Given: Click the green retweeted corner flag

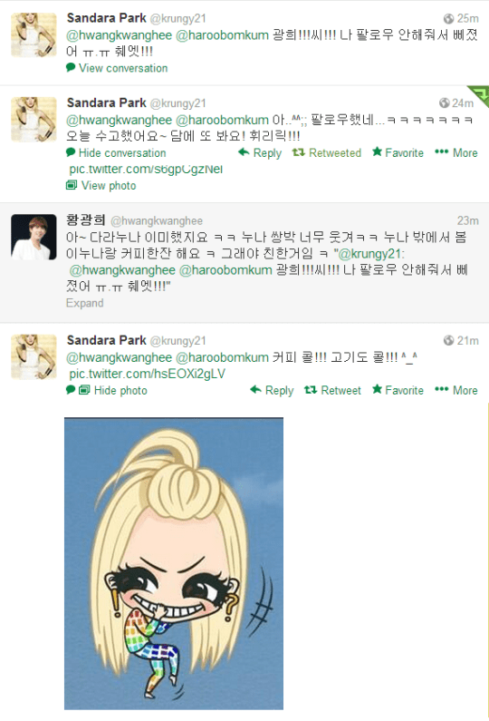Looking at the screenshot, I should (480, 95).
